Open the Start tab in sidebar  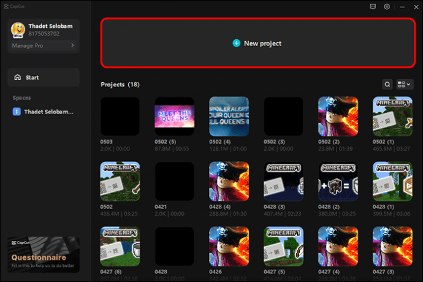pos(44,77)
